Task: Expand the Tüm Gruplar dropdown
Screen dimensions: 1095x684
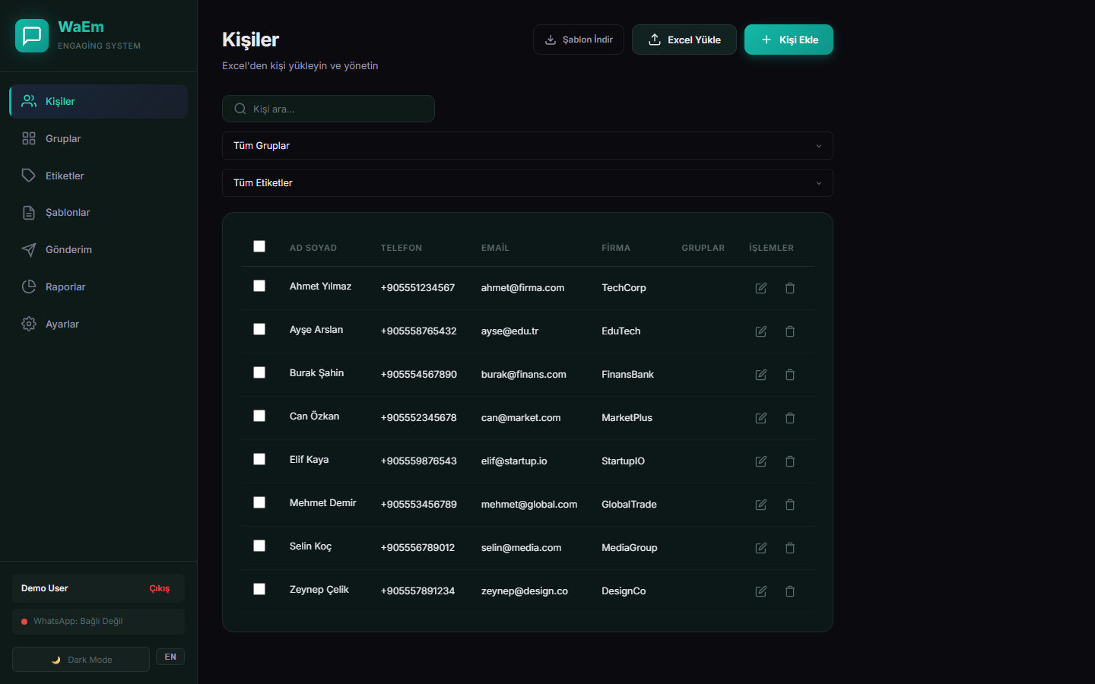Action: pyautogui.click(x=527, y=146)
